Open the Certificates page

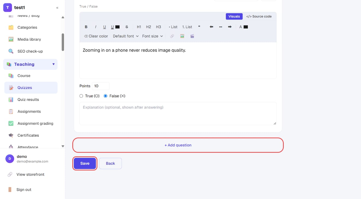click(x=31, y=135)
